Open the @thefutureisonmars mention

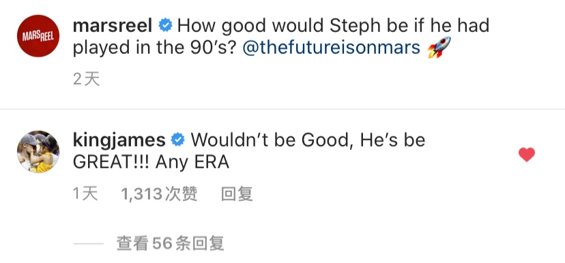pyautogui.click(x=332, y=48)
